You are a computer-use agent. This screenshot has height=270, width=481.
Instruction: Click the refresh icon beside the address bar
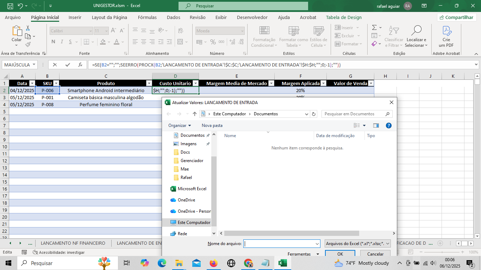(x=314, y=114)
